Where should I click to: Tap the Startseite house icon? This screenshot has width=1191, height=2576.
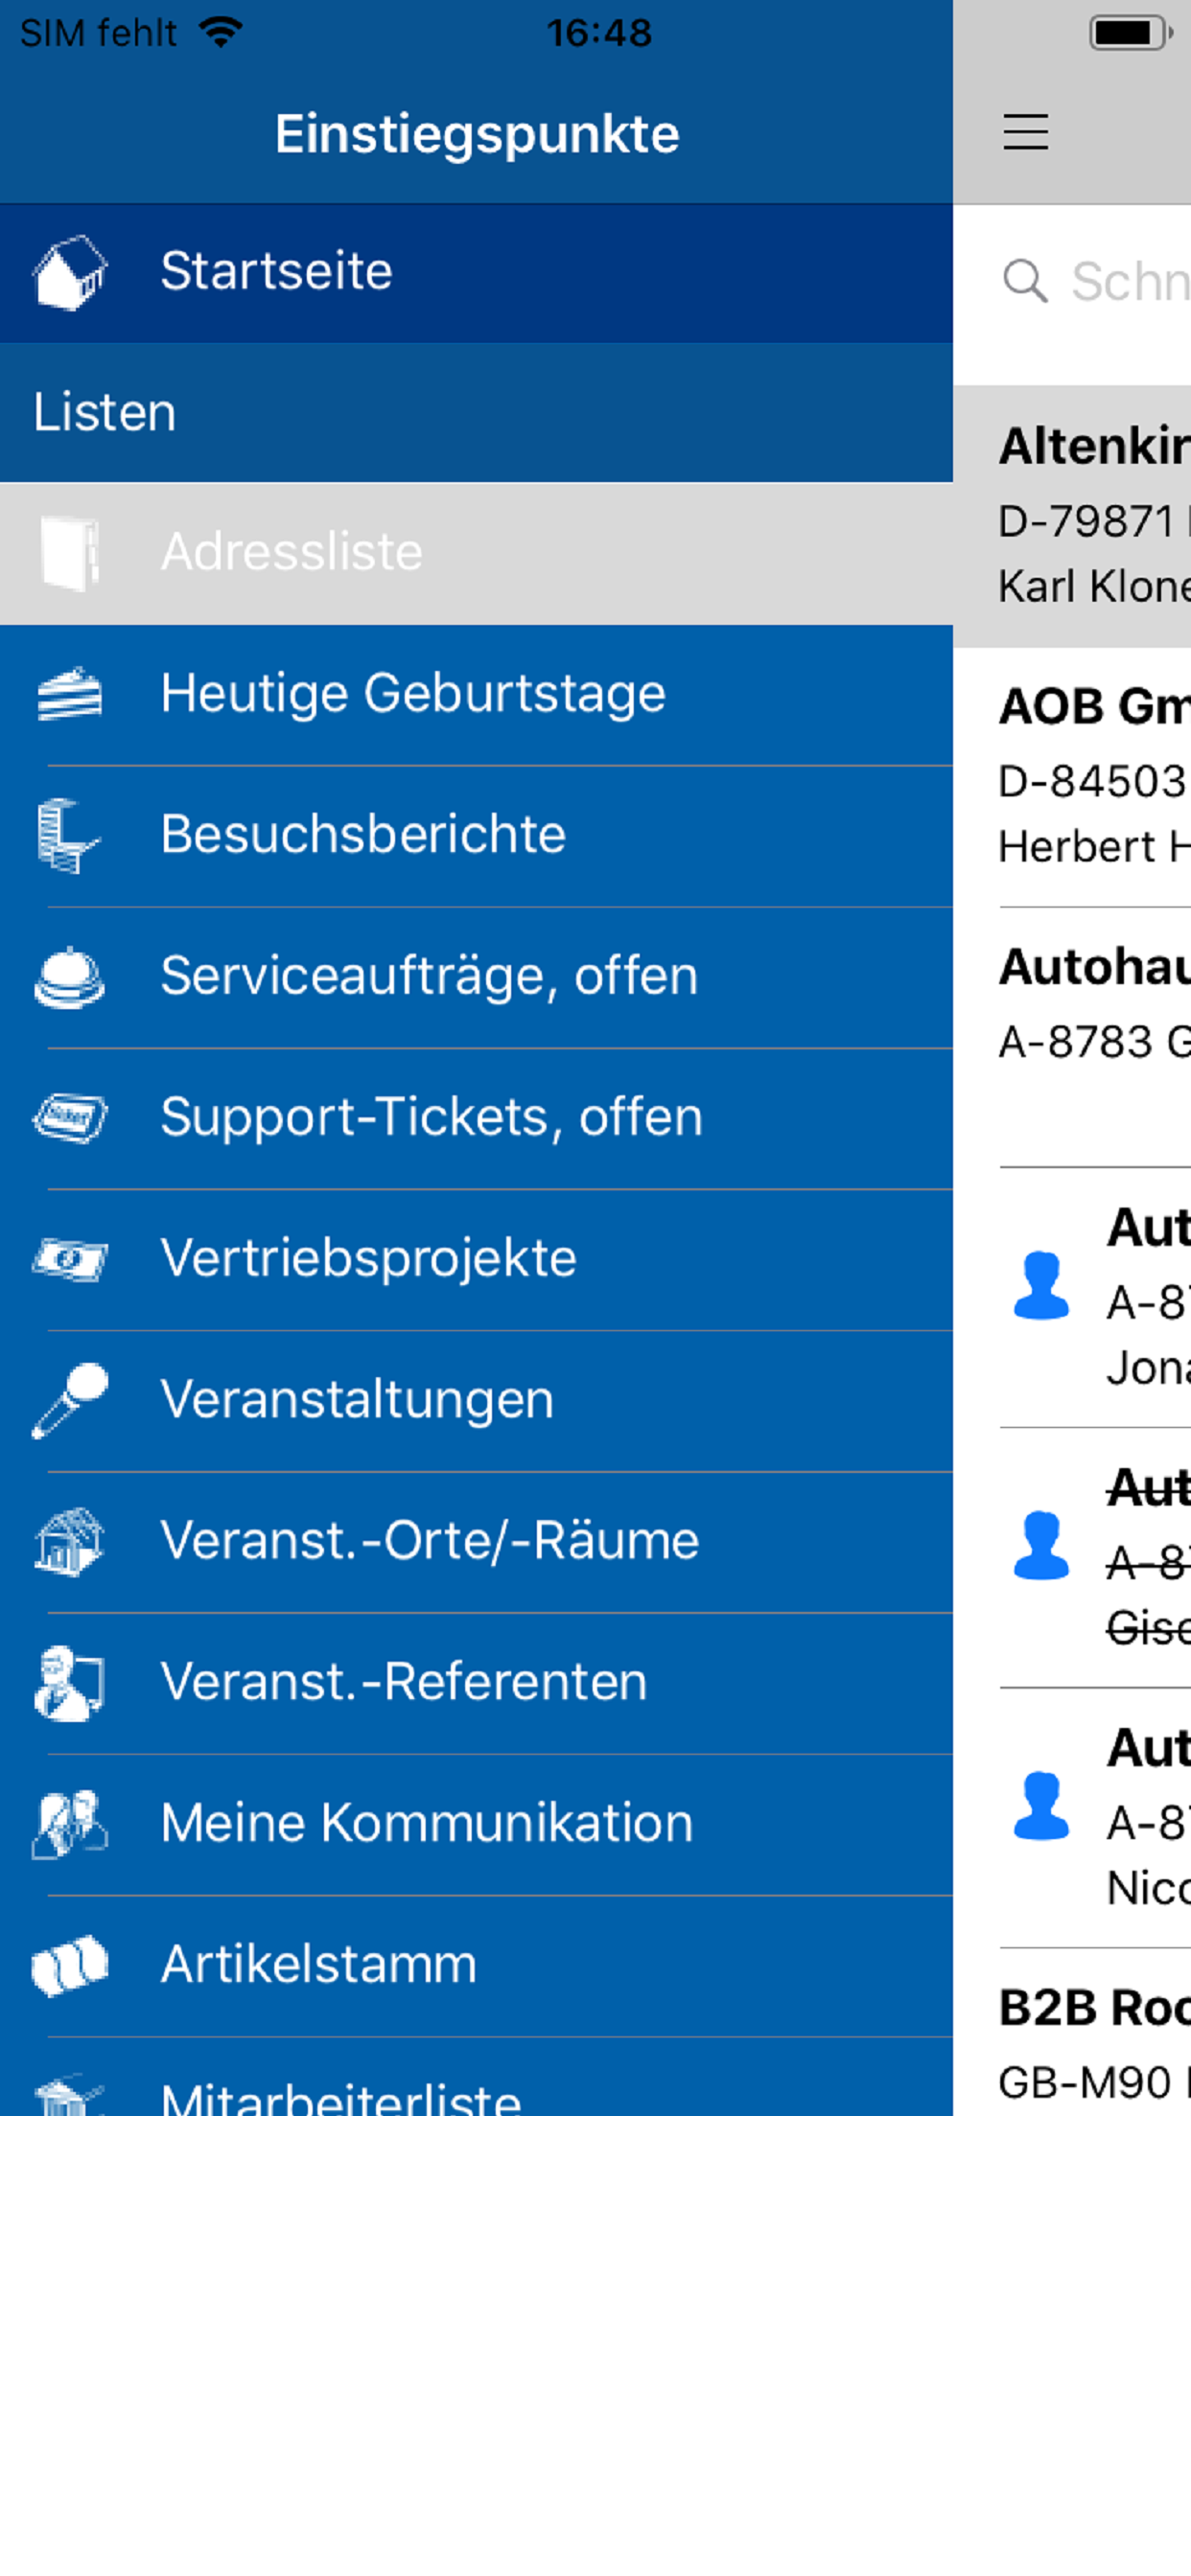(x=69, y=272)
